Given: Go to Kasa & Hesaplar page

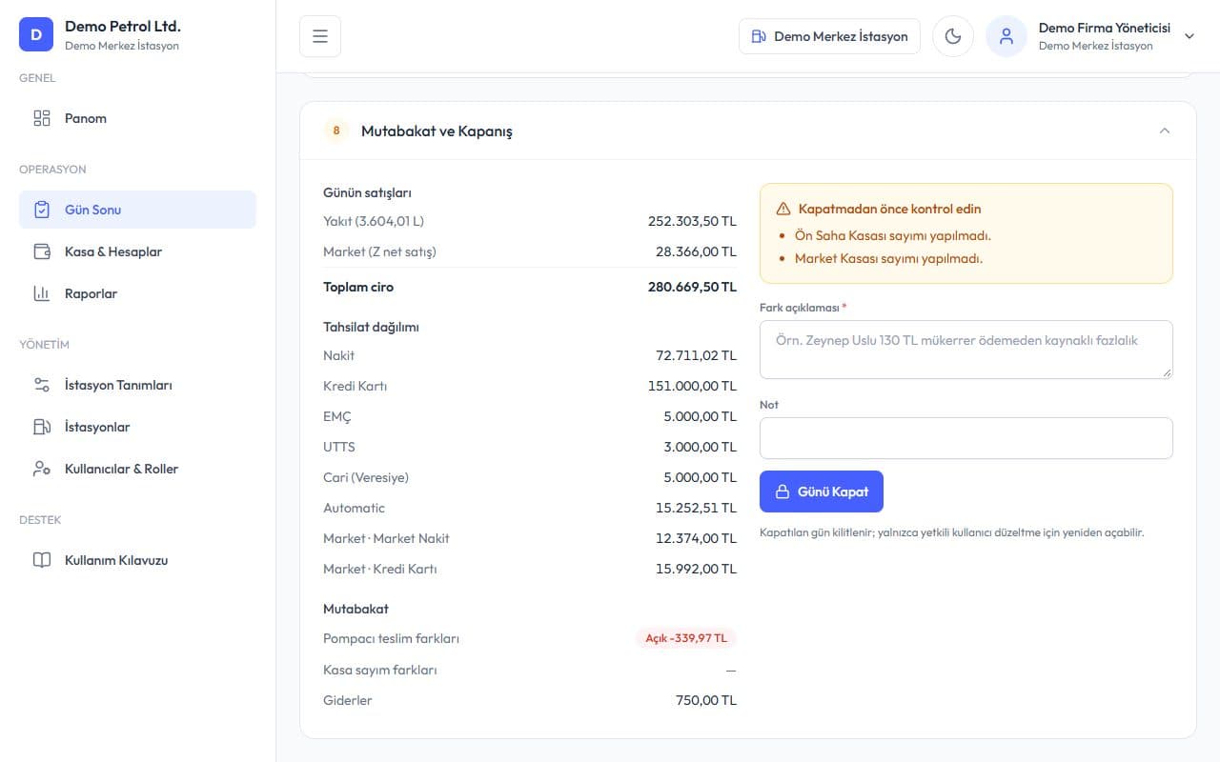Looking at the screenshot, I should pyautogui.click(x=137, y=251).
